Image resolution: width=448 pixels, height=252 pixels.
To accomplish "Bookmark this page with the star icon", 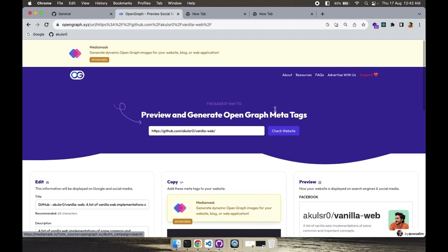I will click(363, 24).
